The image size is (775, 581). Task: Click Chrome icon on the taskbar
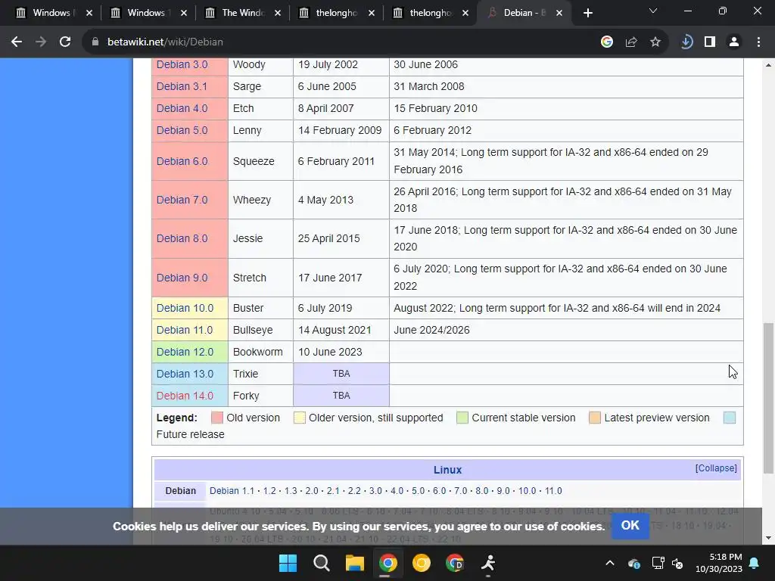tap(388, 563)
